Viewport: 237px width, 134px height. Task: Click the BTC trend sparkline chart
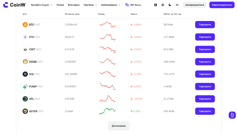tap(108, 25)
